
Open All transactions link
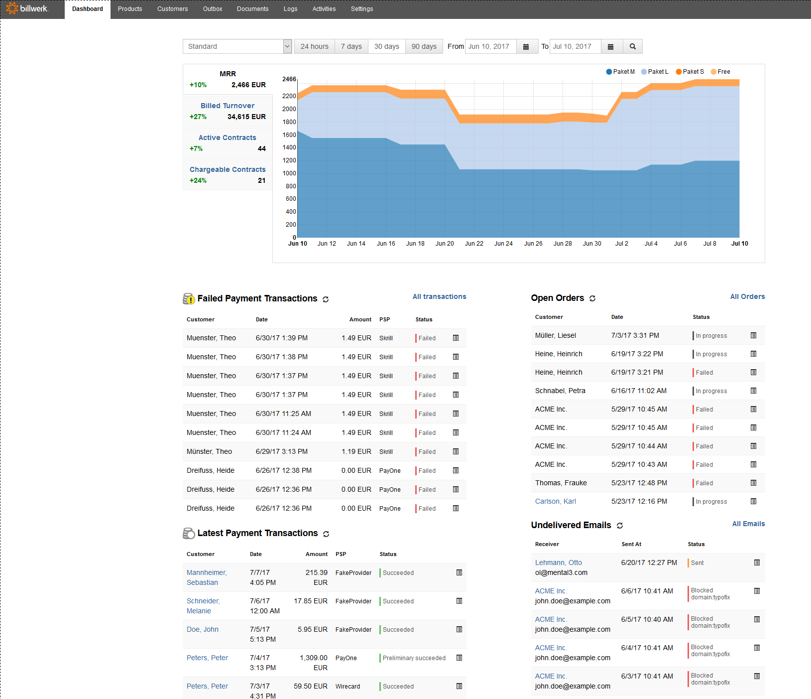click(440, 296)
